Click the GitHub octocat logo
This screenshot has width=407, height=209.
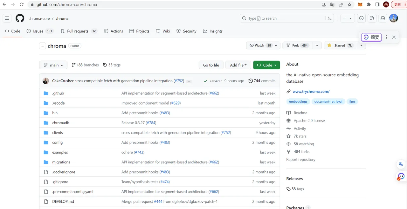(x=20, y=18)
